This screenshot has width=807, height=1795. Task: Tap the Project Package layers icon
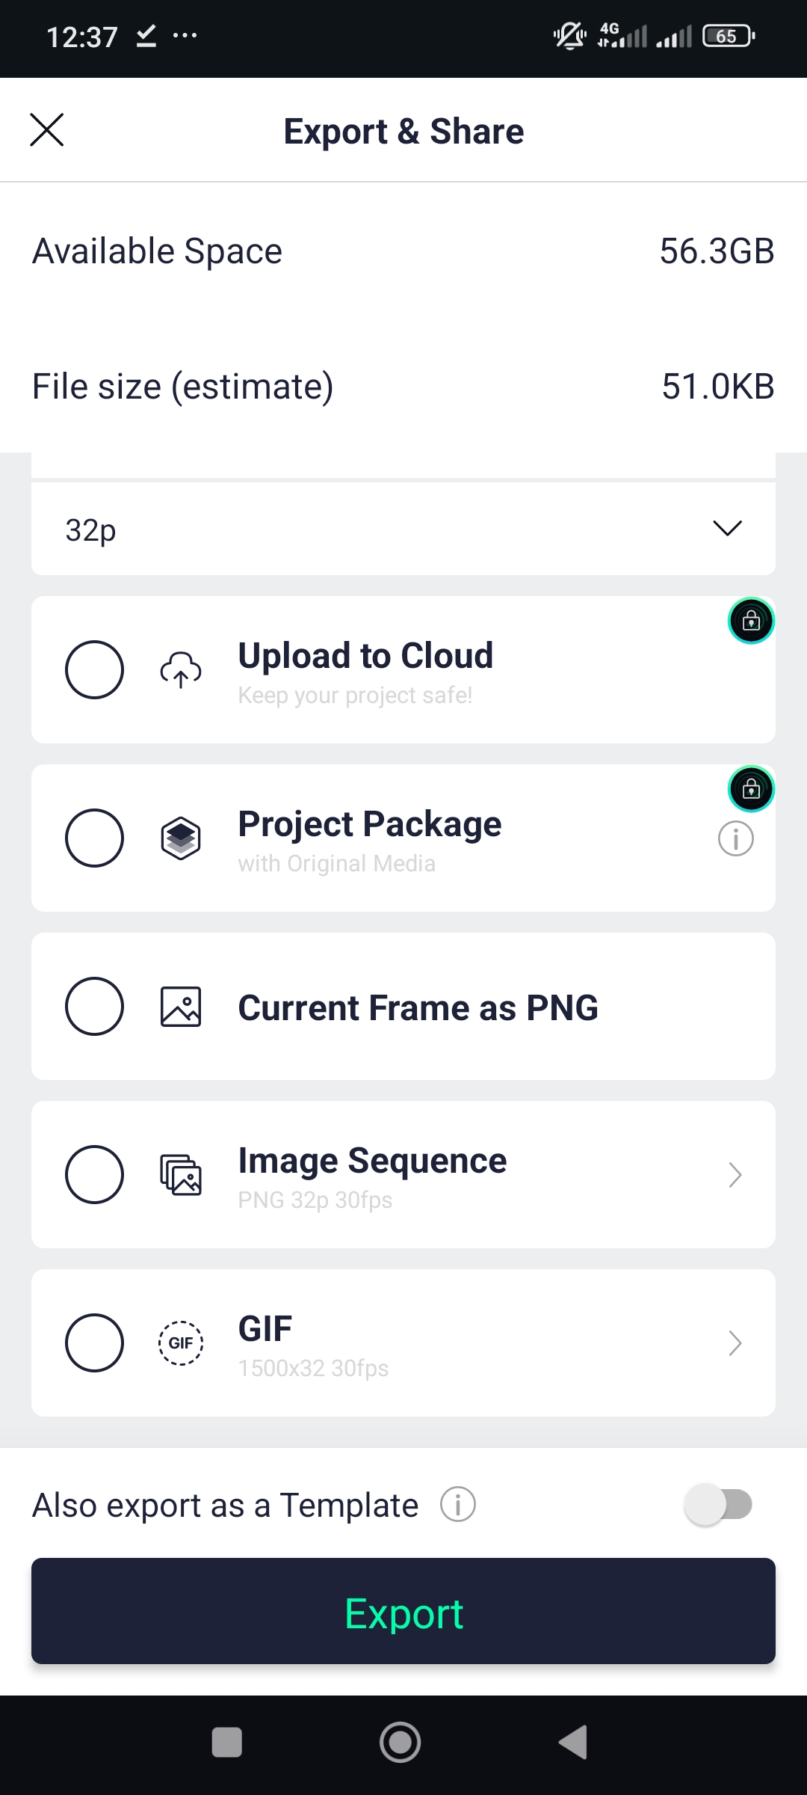click(x=181, y=838)
